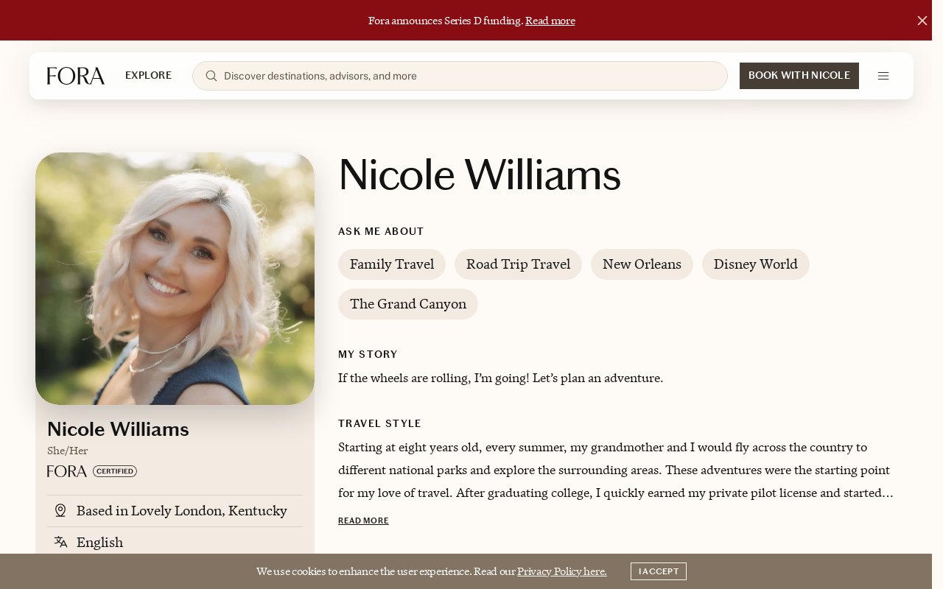Open the Privacy Policy here link

point(562,571)
